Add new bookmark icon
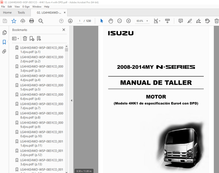 pos(32,38)
